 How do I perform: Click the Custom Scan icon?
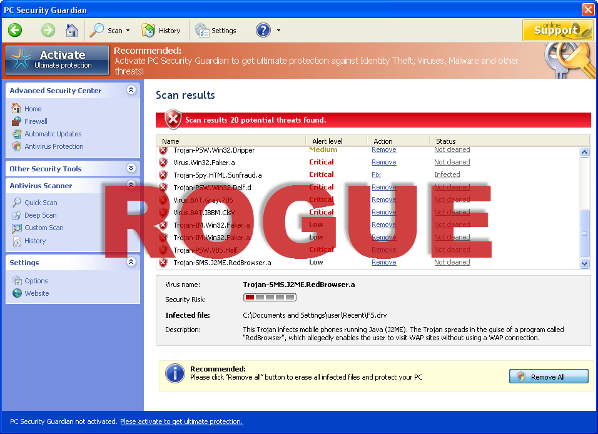[16, 228]
